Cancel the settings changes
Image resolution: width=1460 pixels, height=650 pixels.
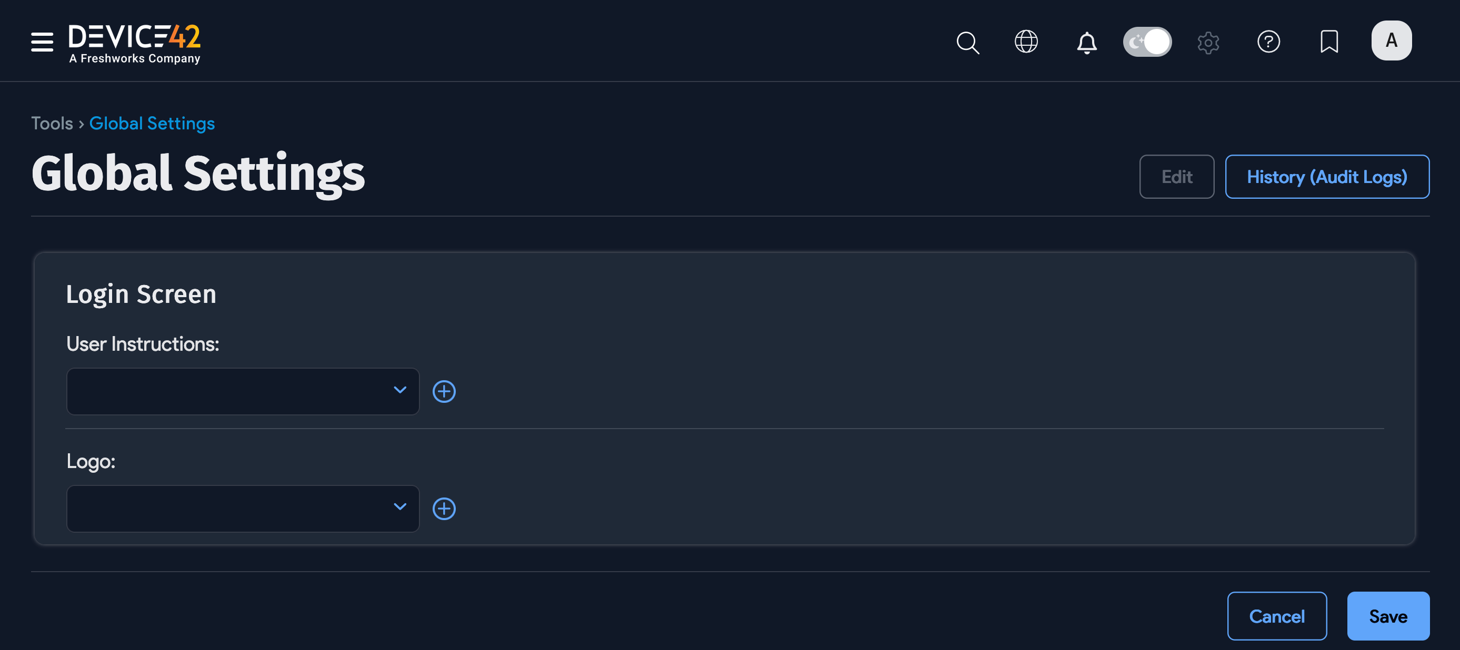coord(1276,616)
